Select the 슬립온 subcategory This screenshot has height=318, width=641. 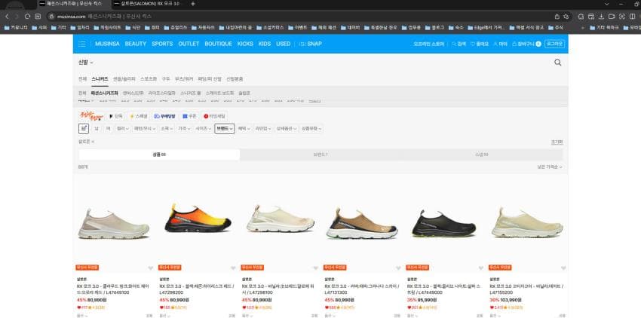[244, 93]
